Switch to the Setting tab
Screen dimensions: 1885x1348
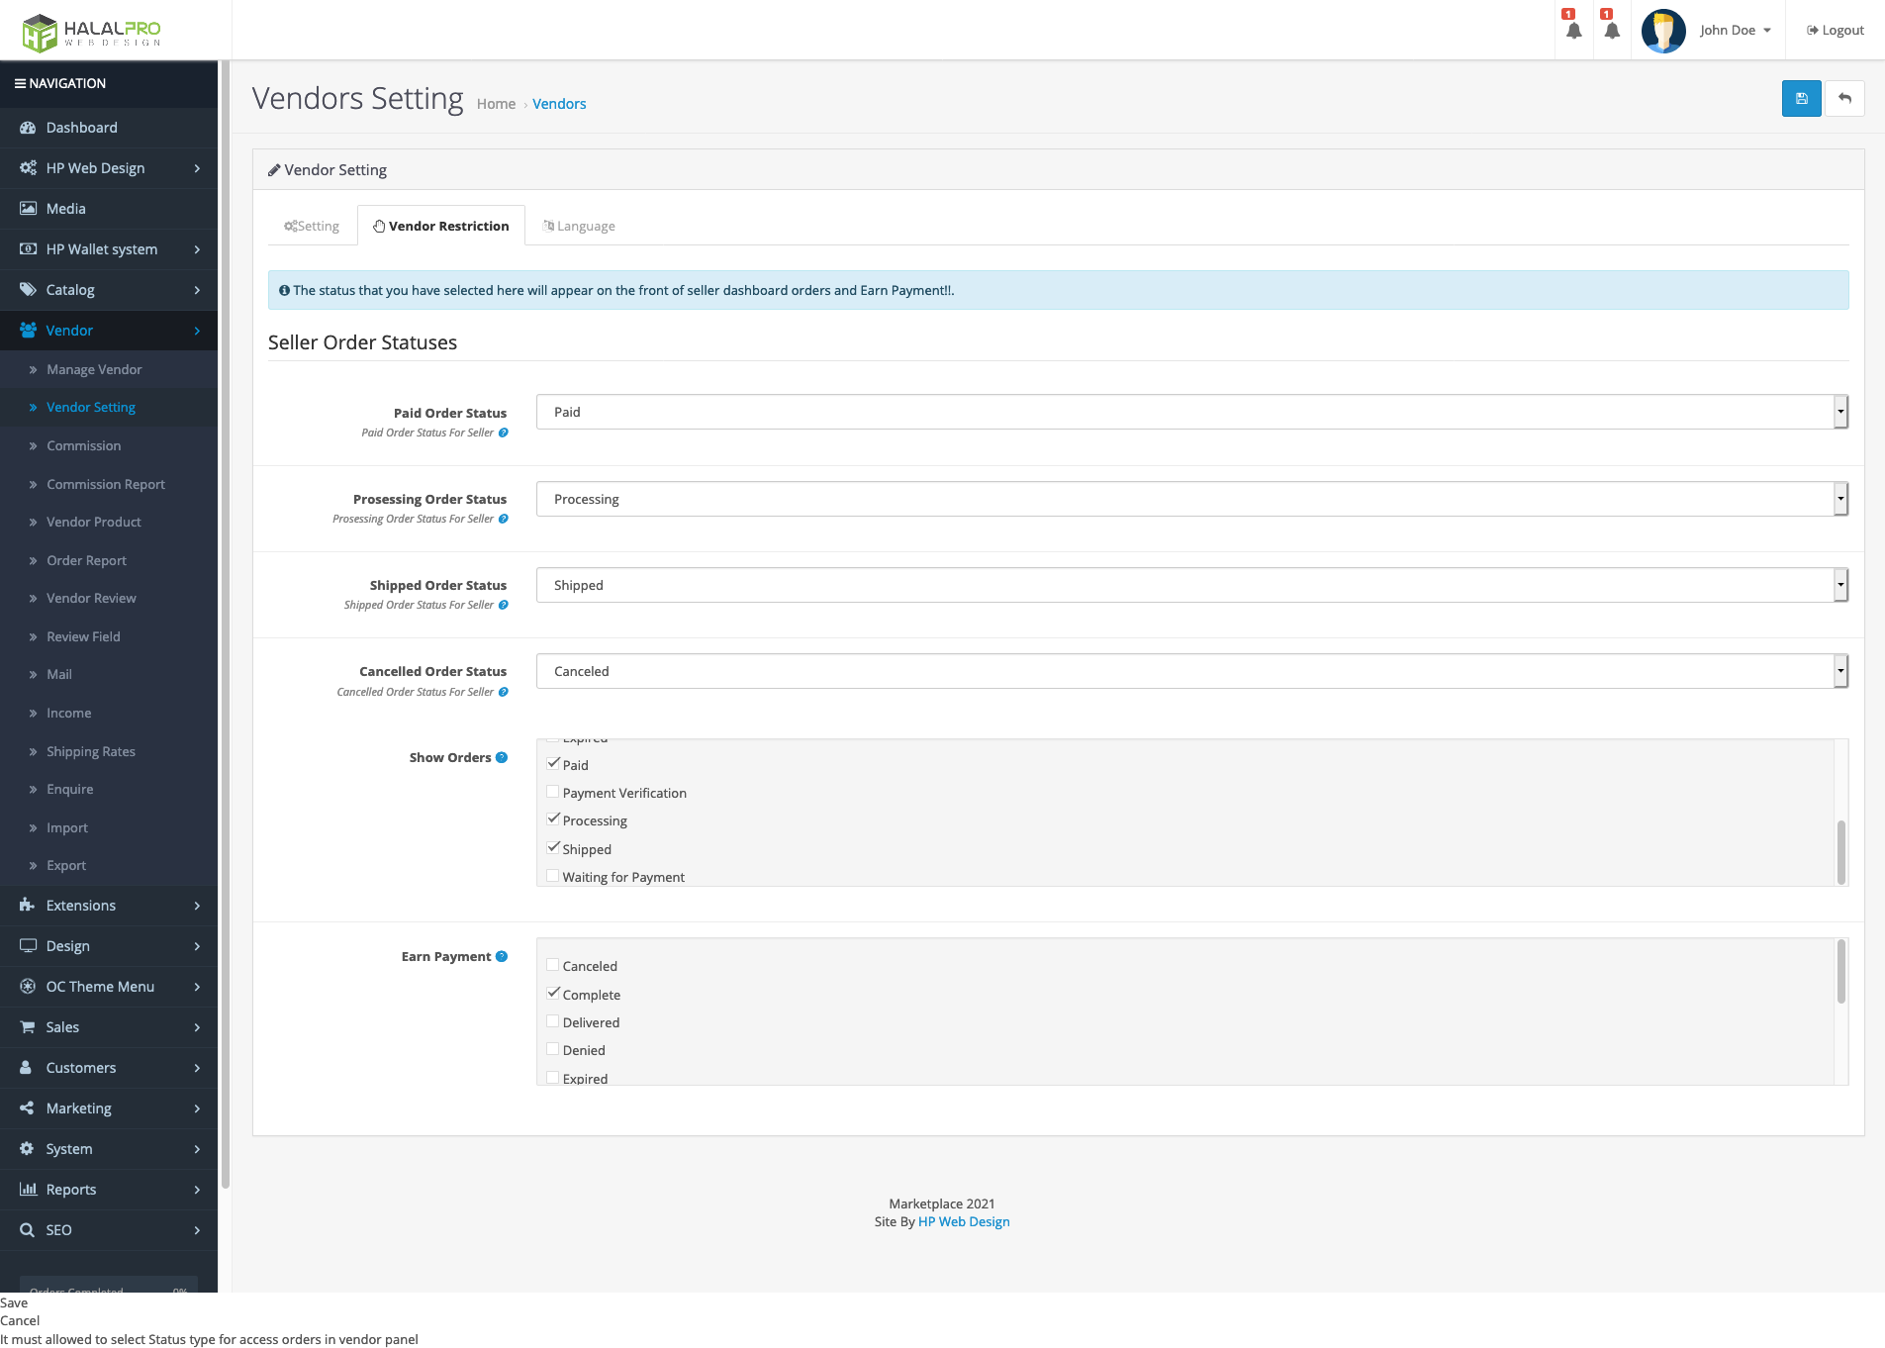[312, 227]
